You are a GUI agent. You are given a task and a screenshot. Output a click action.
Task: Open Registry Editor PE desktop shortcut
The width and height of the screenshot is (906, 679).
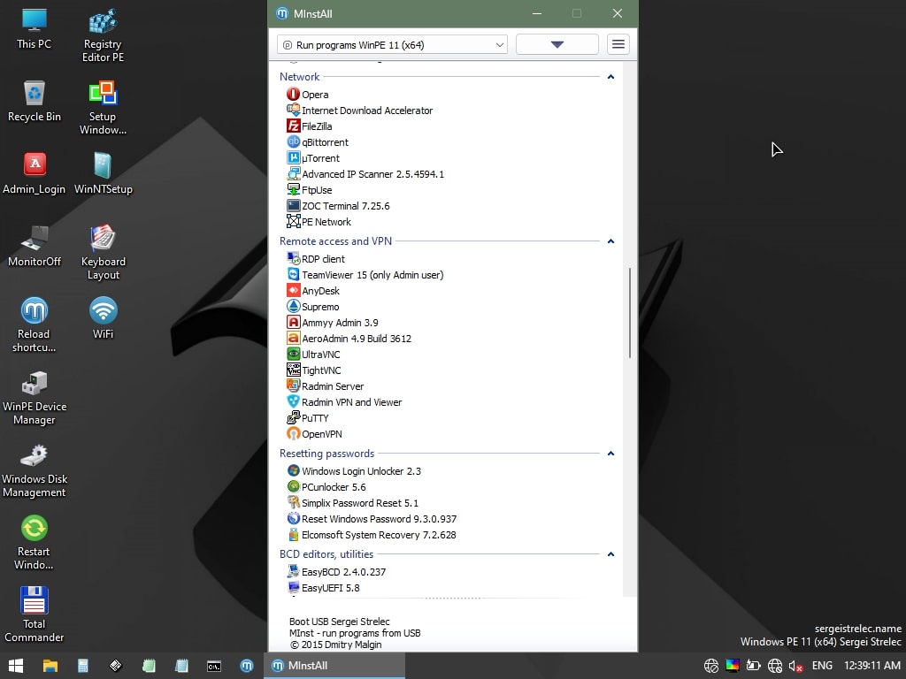pyautogui.click(x=103, y=35)
